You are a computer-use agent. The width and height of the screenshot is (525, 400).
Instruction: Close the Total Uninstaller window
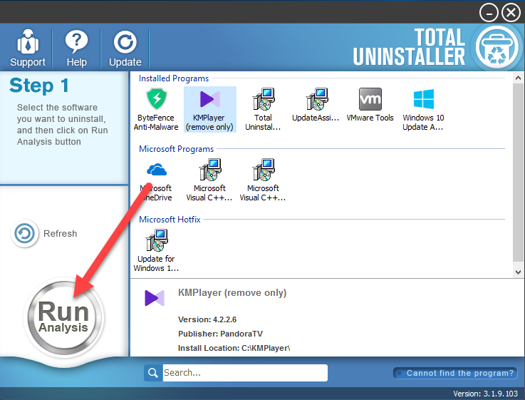pos(511,13)
